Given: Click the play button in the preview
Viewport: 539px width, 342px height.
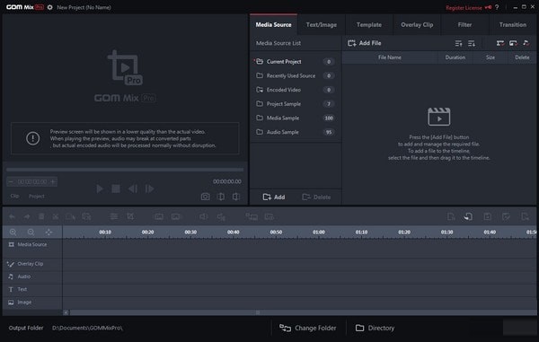Looking at the screenshot, I should (100, 189).
